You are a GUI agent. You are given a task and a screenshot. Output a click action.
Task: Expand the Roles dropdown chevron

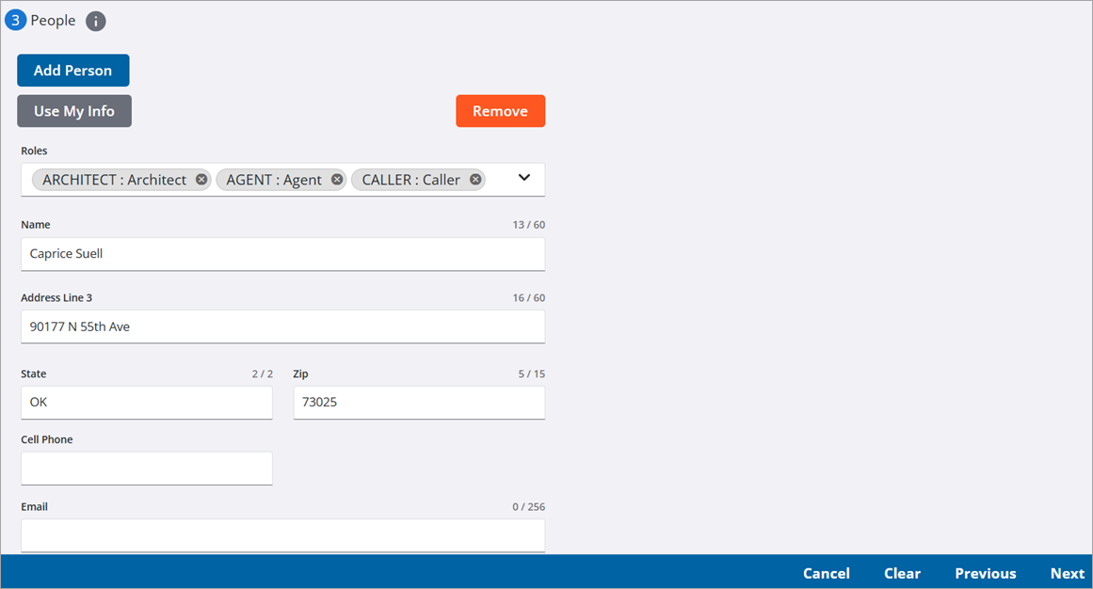click(x=524, y=178)
